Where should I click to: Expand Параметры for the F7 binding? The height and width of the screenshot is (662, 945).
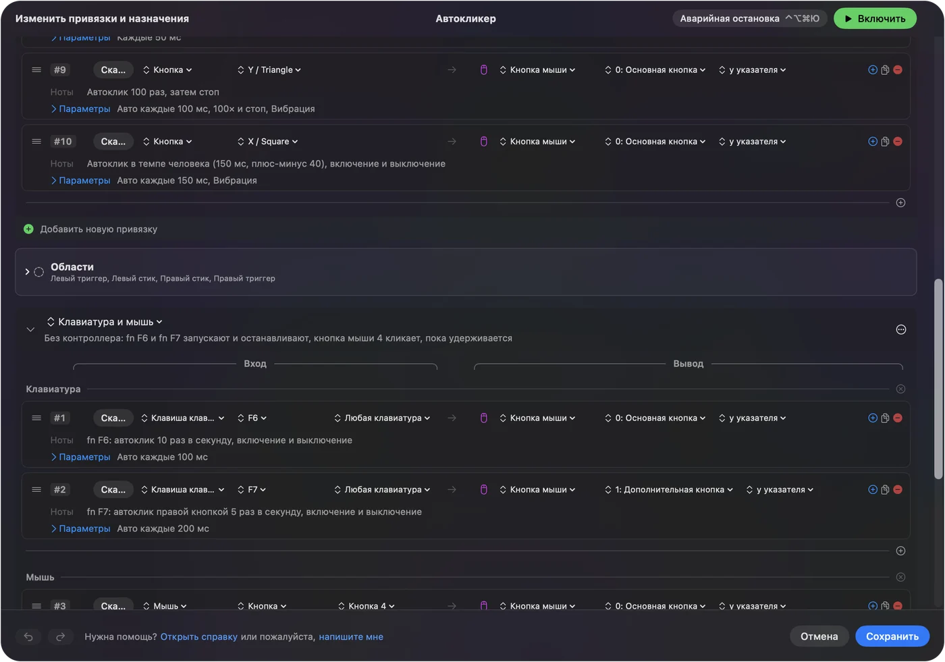click(80, 529)
